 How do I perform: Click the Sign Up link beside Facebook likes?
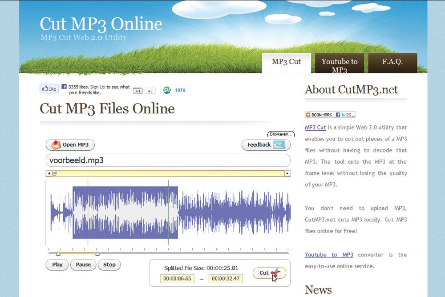[97, 87]
